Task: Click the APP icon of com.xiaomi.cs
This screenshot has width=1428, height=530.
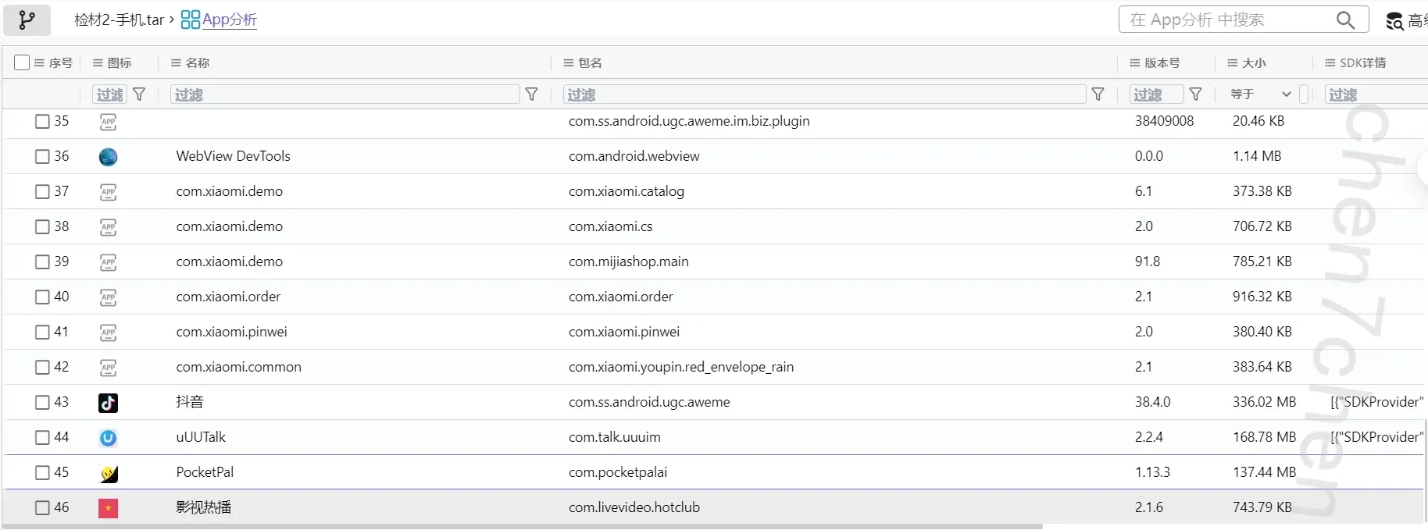Action: click(108, 227)
